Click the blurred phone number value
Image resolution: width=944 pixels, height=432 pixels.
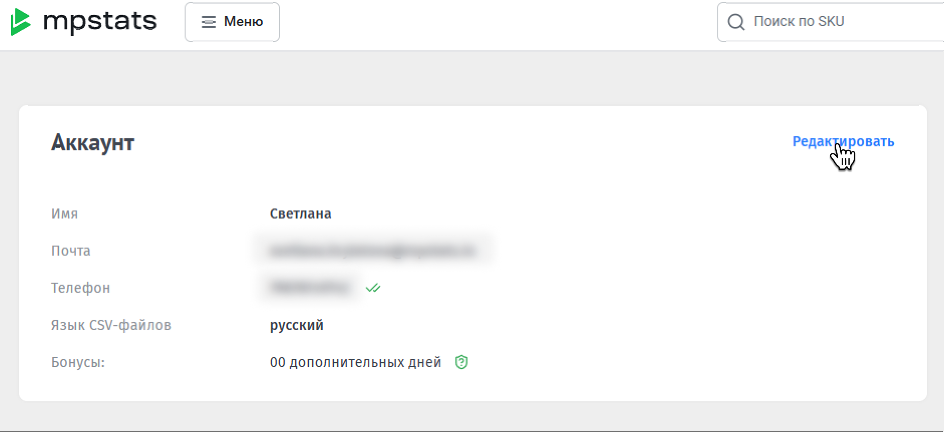pos(309,288)
